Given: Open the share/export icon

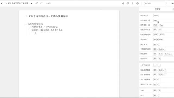Looking at the screenshot, I should (133, 4).
